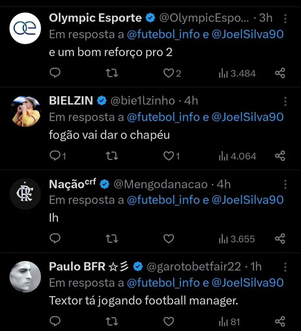The image size is (301, 331).
Task: View analytics showing 4.064 views
Action: (237, 156)
